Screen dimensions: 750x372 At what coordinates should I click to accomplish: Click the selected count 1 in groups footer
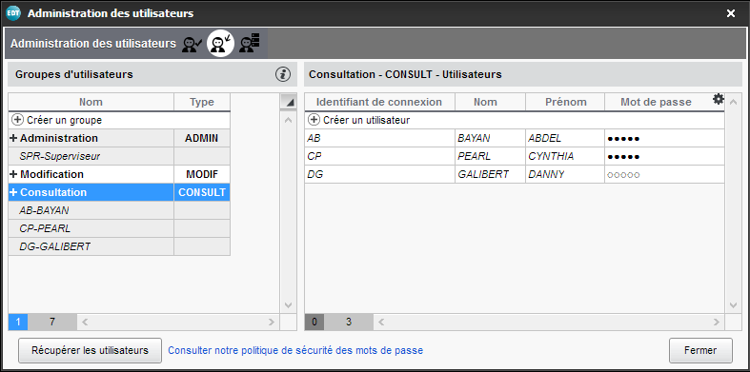tap(18, 322)
